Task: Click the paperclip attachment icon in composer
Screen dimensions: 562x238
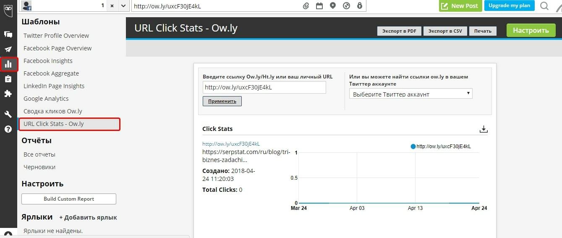Action: pos(306,6)
